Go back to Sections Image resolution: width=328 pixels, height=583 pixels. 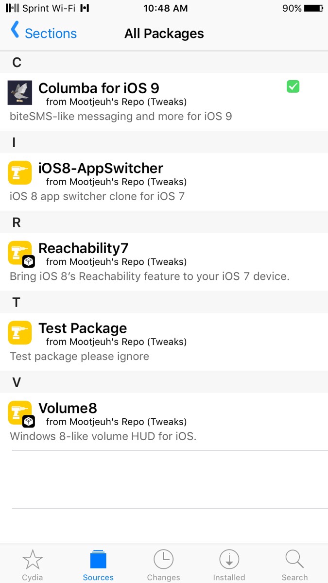(51, 33)
